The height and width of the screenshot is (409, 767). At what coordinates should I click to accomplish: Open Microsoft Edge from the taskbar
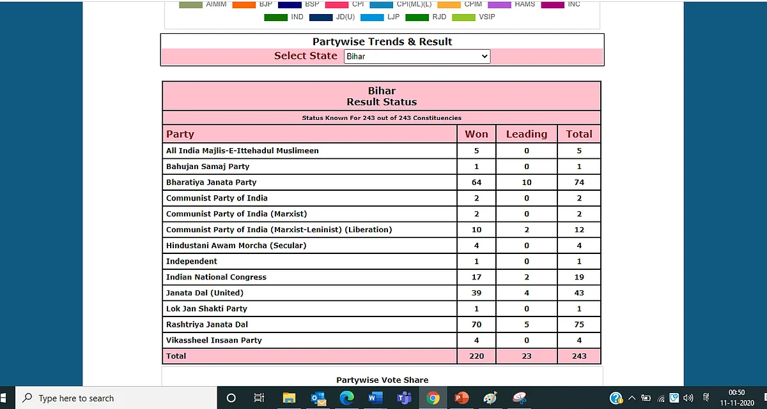tap(346, 398)
